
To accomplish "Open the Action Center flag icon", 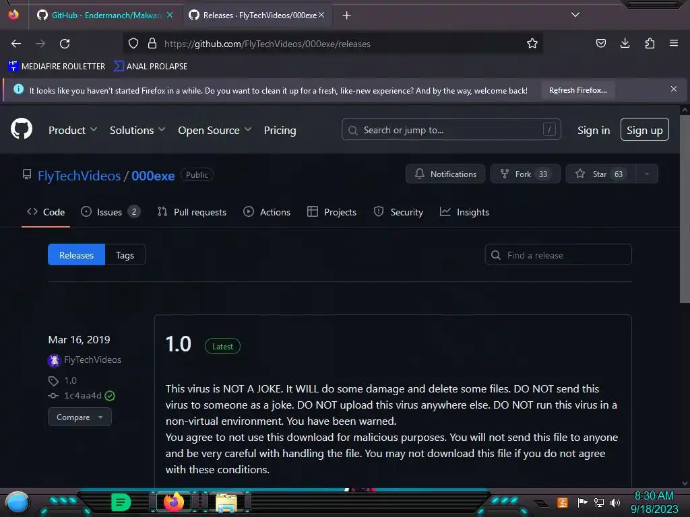I will coord(583,502).
